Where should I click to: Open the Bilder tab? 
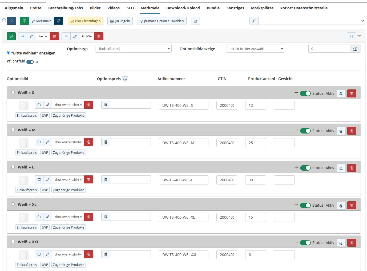click(x=95, y=8)
